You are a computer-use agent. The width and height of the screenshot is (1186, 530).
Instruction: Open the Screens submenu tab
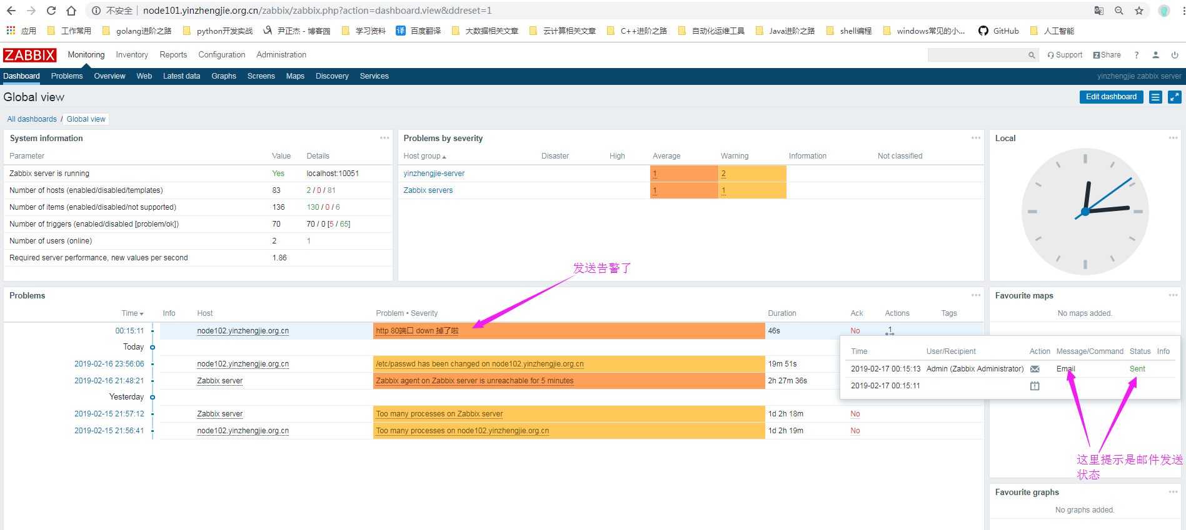[261, 76]
